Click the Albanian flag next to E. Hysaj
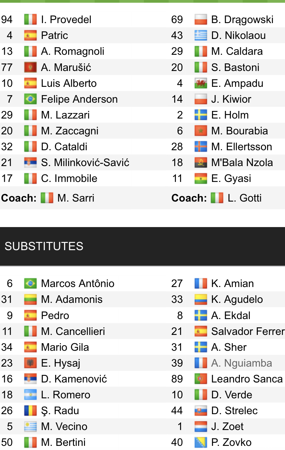 click(x=30, y=363)
